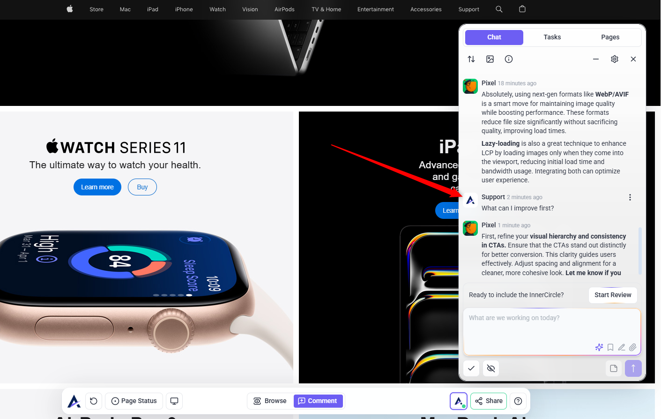661x419 pixels.
Task: Click the sort arrows icon in chat panel
Action: pos(471,59)
